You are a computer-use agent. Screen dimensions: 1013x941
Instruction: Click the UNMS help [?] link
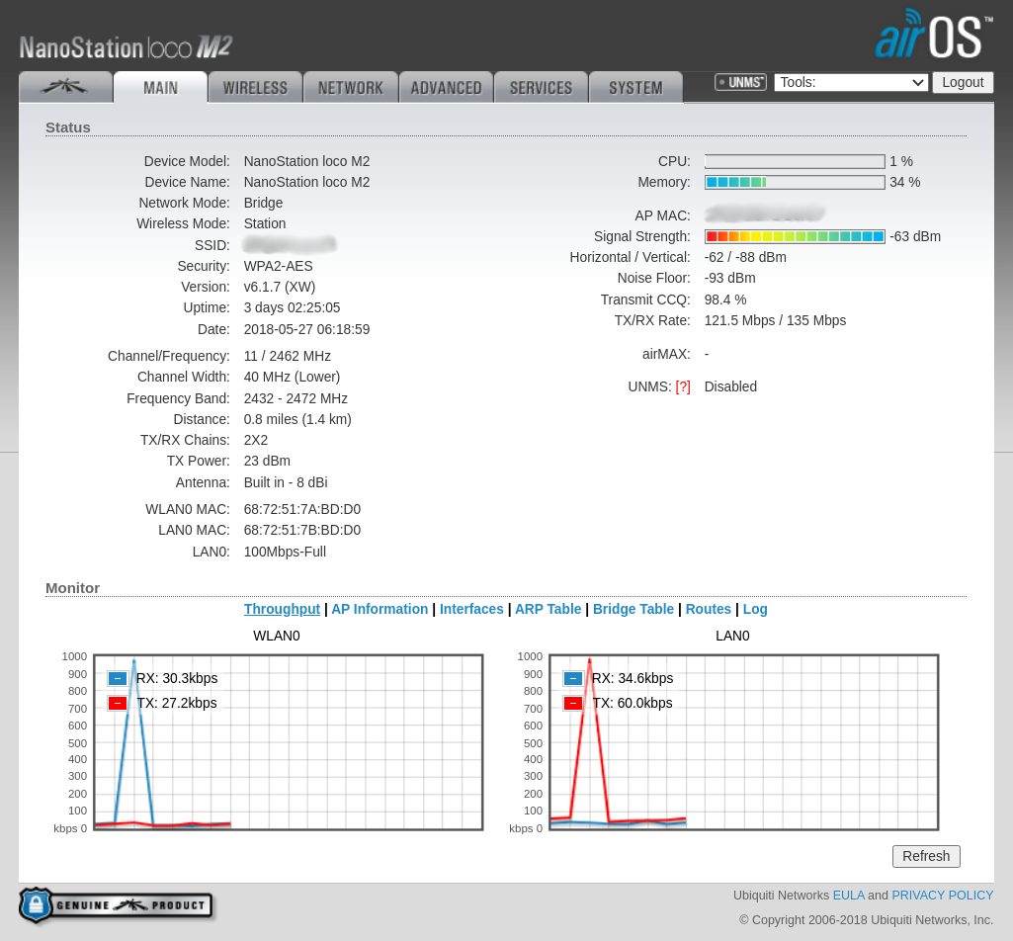[x=683, y=386]
